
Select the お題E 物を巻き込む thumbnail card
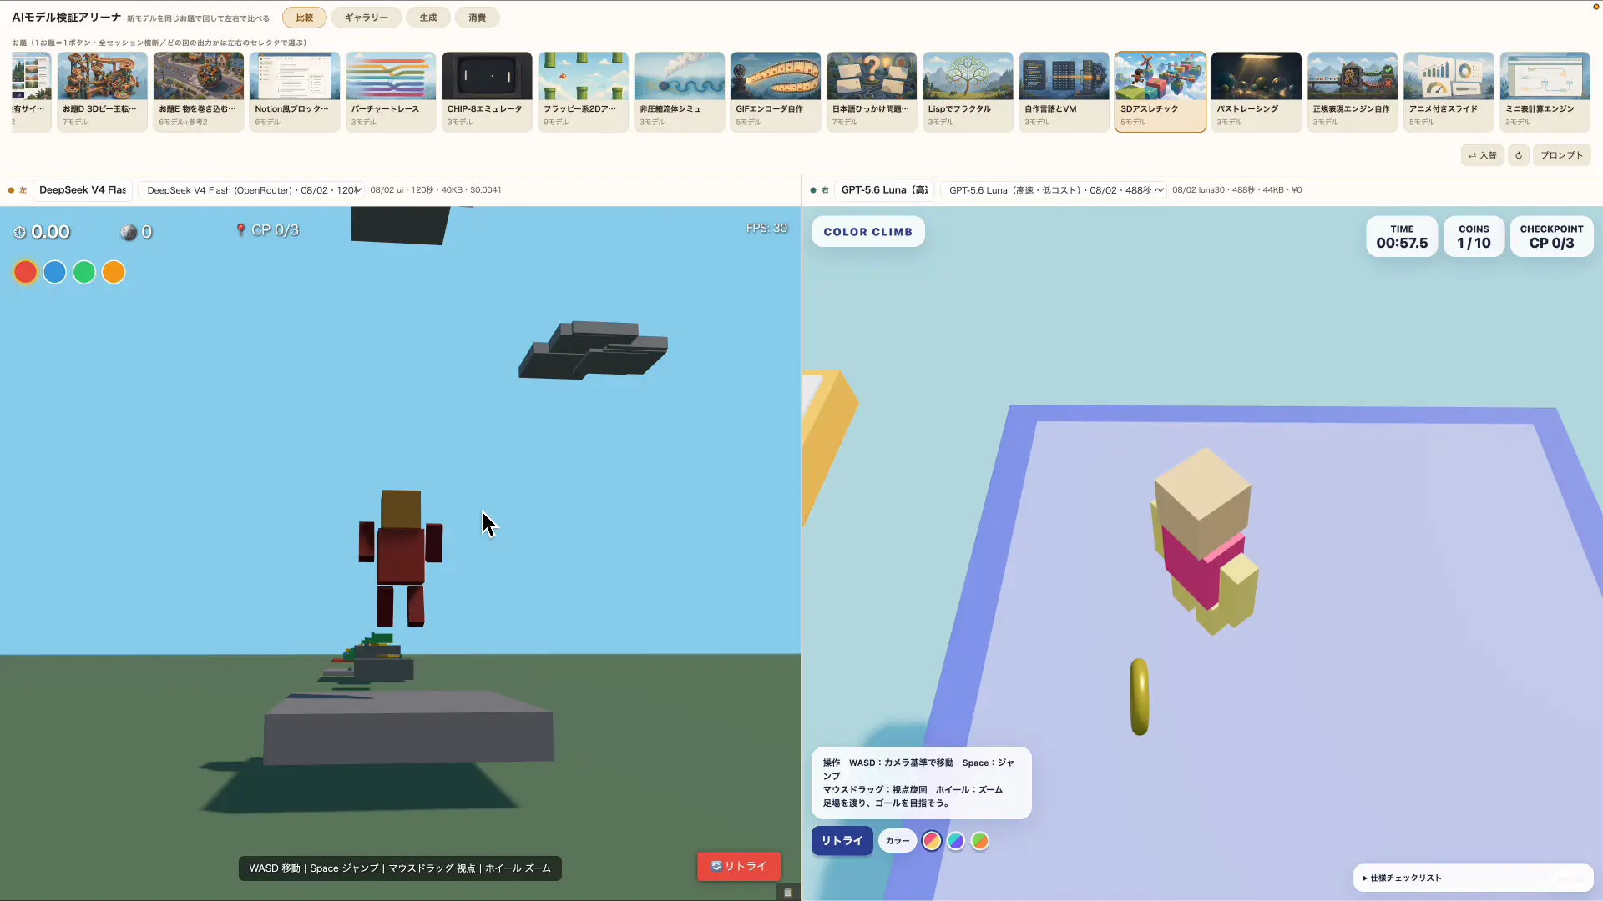[199, 92]
